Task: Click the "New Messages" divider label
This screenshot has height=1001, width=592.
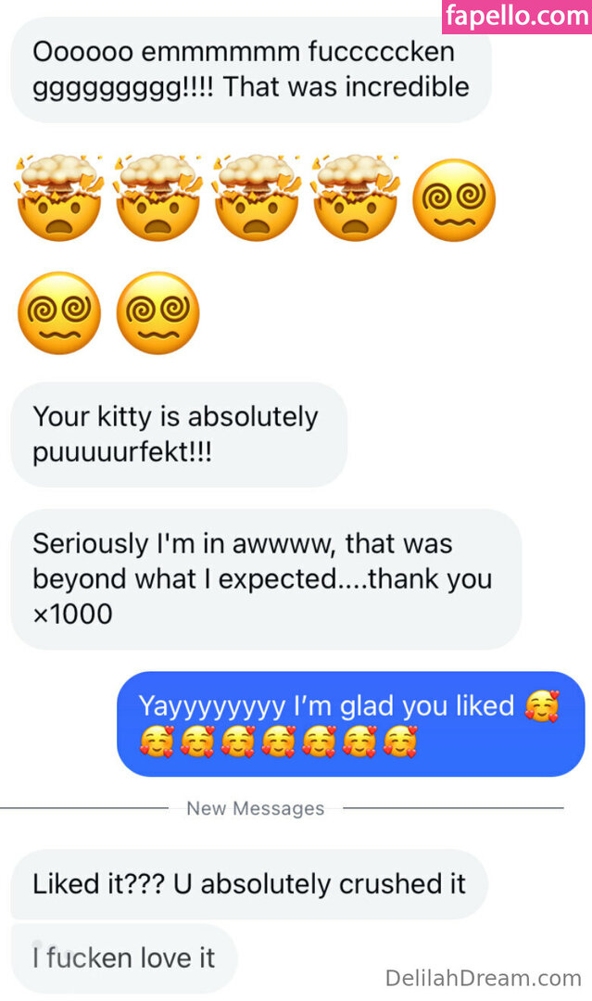Action: 256,808
